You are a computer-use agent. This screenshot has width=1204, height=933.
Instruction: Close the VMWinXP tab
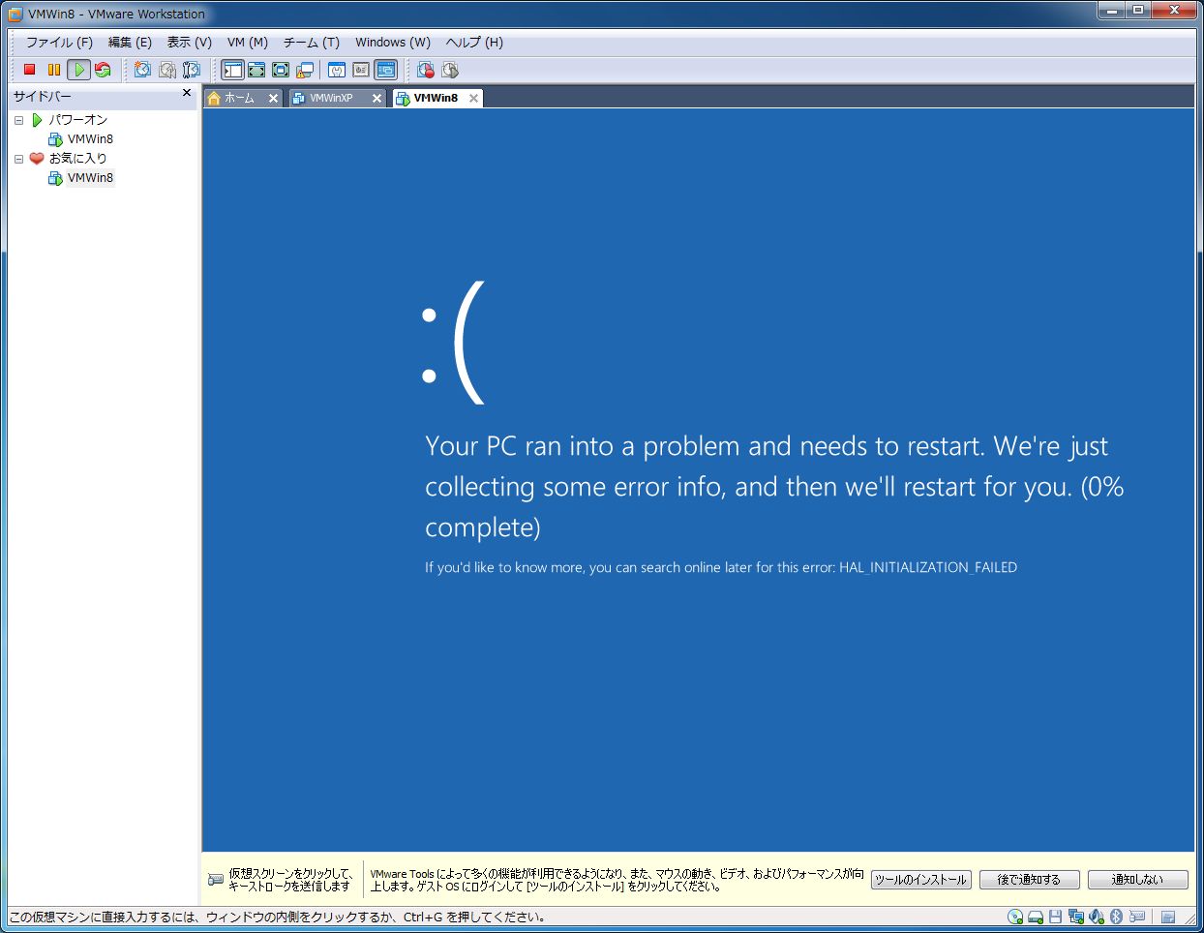click(x=376, y=98)
